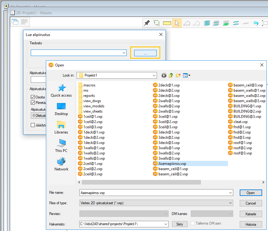
Task: Select the BUILDING@1.vxp file
Action: point(247,106)
